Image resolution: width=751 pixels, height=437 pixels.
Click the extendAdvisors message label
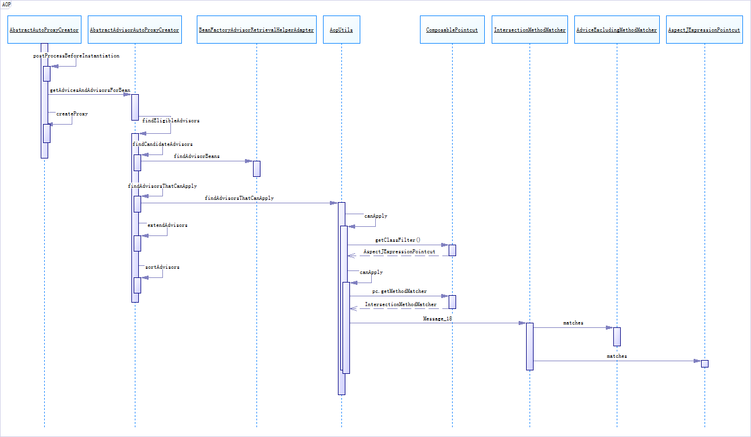coord(168,225)
